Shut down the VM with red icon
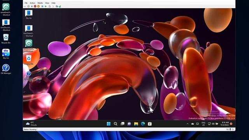The image size is (249, 140). coord(35,6)
